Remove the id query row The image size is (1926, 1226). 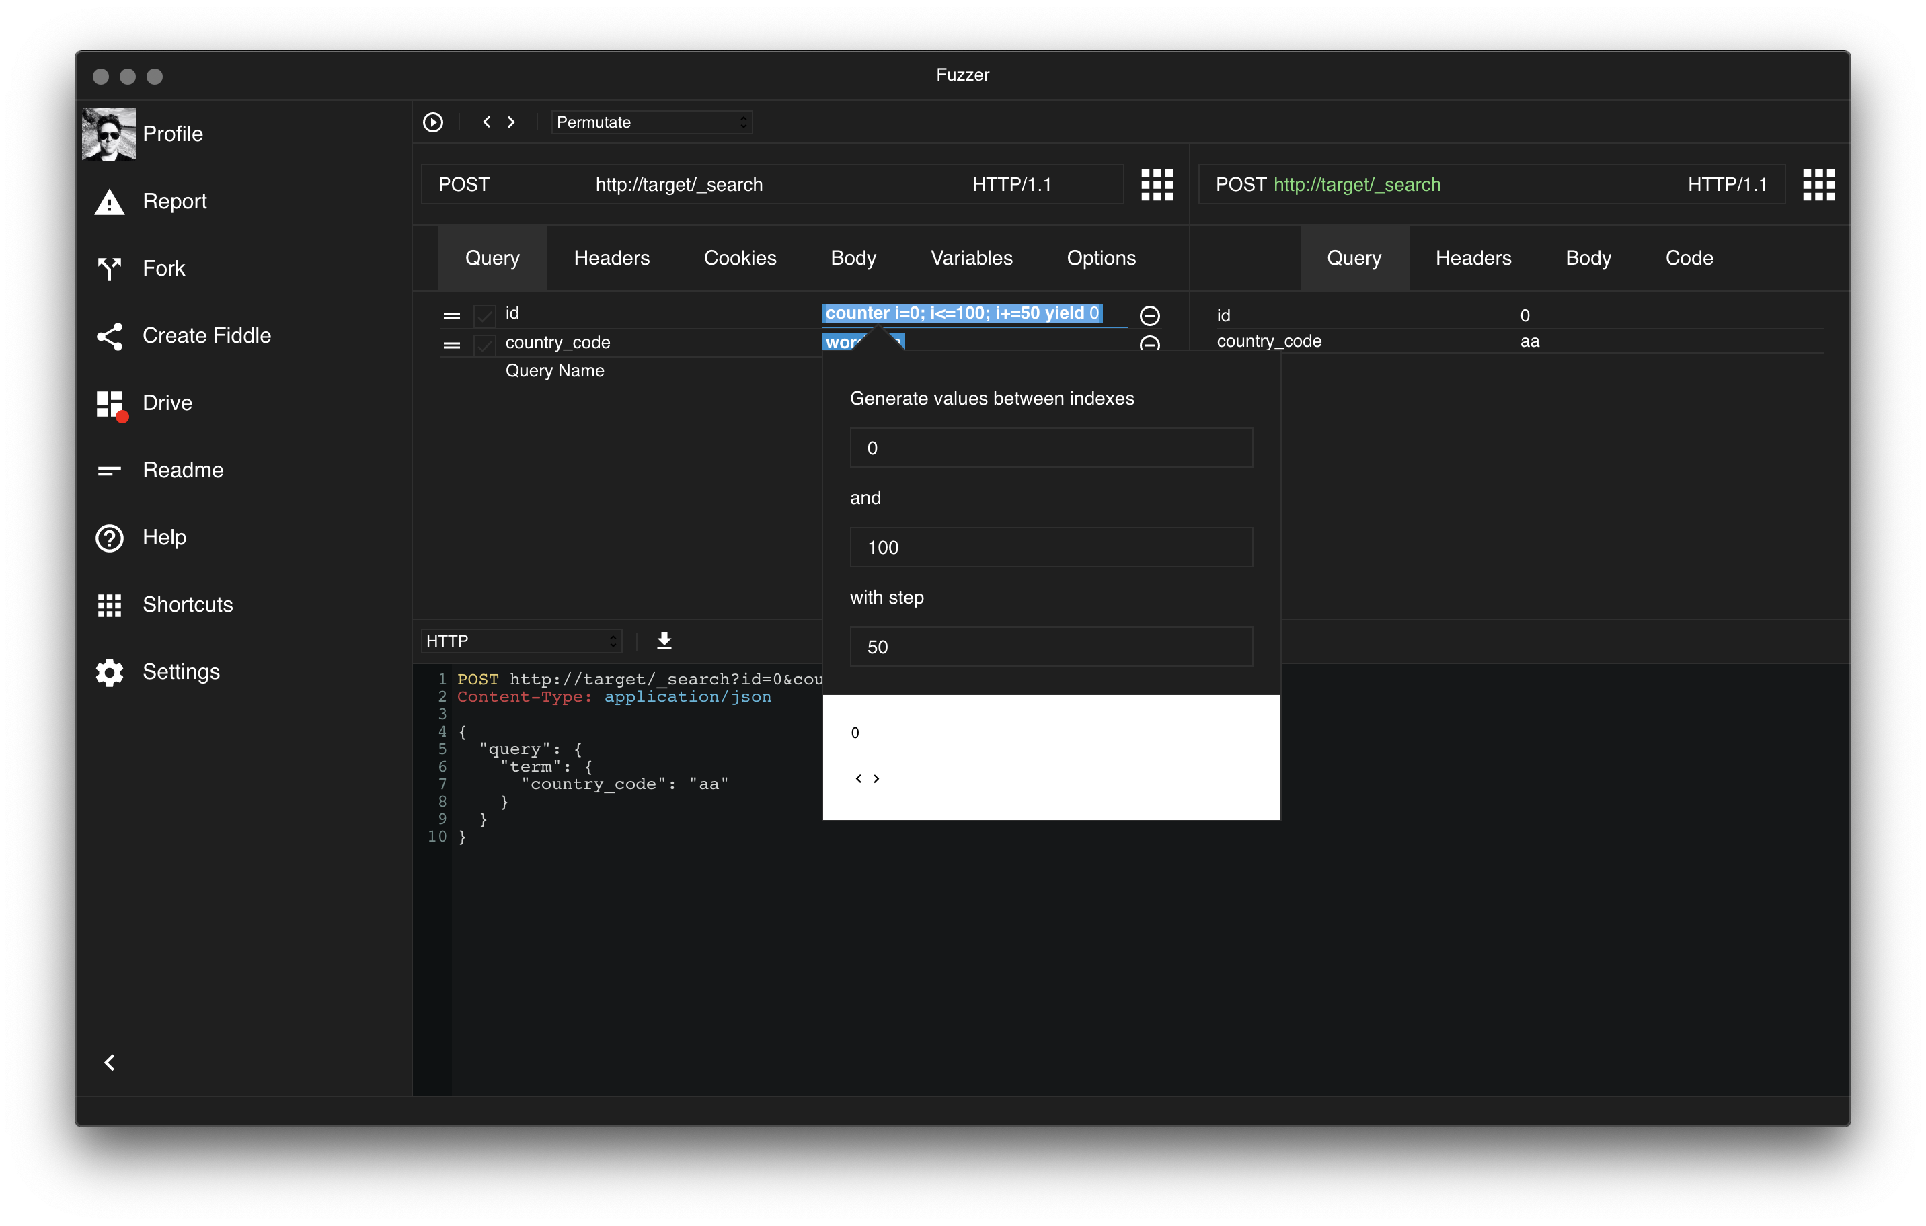point(1149,316)
